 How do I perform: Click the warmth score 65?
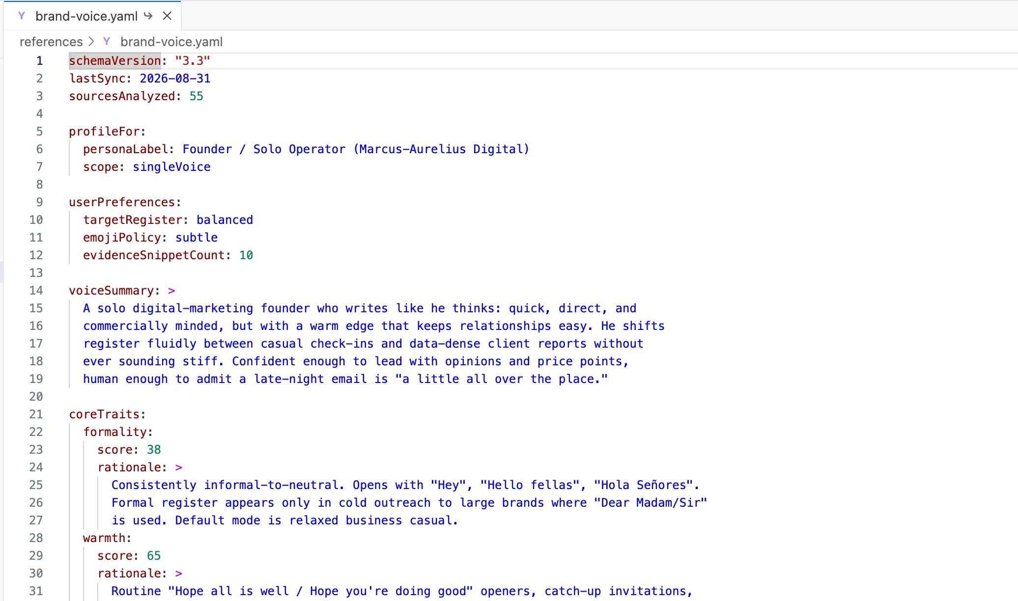pos(154,556)
